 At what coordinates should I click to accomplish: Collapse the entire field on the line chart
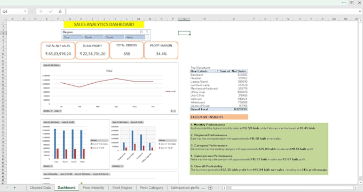[x=175, y=111]
